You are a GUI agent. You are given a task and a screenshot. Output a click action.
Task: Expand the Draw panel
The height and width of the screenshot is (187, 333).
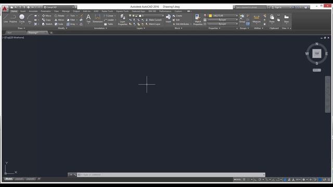click(21, 28)
